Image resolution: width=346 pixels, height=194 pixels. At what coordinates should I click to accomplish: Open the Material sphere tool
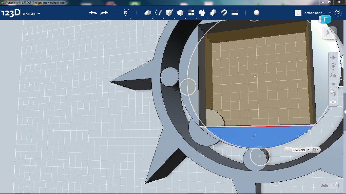click(257, 13)
